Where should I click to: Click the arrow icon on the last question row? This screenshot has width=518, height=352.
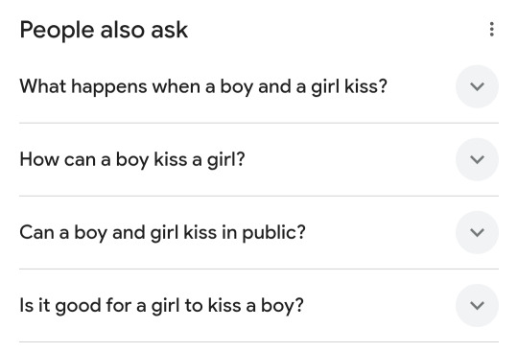[x=477, y=305]
